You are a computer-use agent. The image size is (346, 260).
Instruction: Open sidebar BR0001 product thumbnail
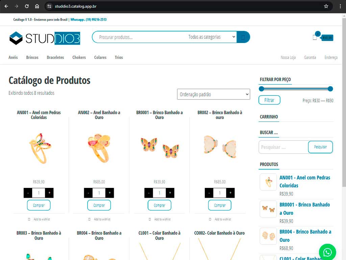pyautogui.click(x=268, y=209)
